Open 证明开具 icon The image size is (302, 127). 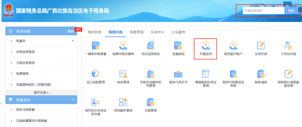coord(261,46)
